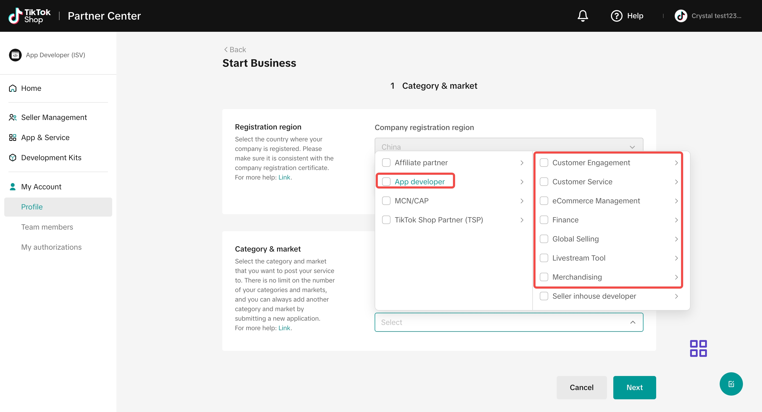The width and height of the screenshot is (762, 412).
Task: Expand the Global Selling arrow
Action: click(676, 239)
